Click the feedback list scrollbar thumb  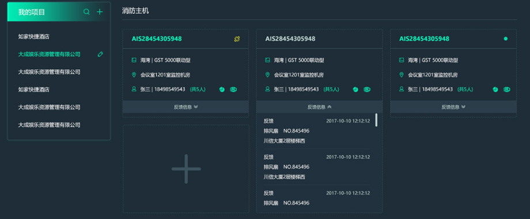[x=376, y=120]
